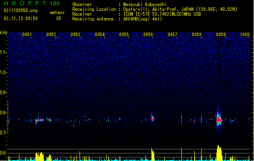Click the 0959 time marker
This screenshot has height=161, width=254.
(x=221, y=35)
